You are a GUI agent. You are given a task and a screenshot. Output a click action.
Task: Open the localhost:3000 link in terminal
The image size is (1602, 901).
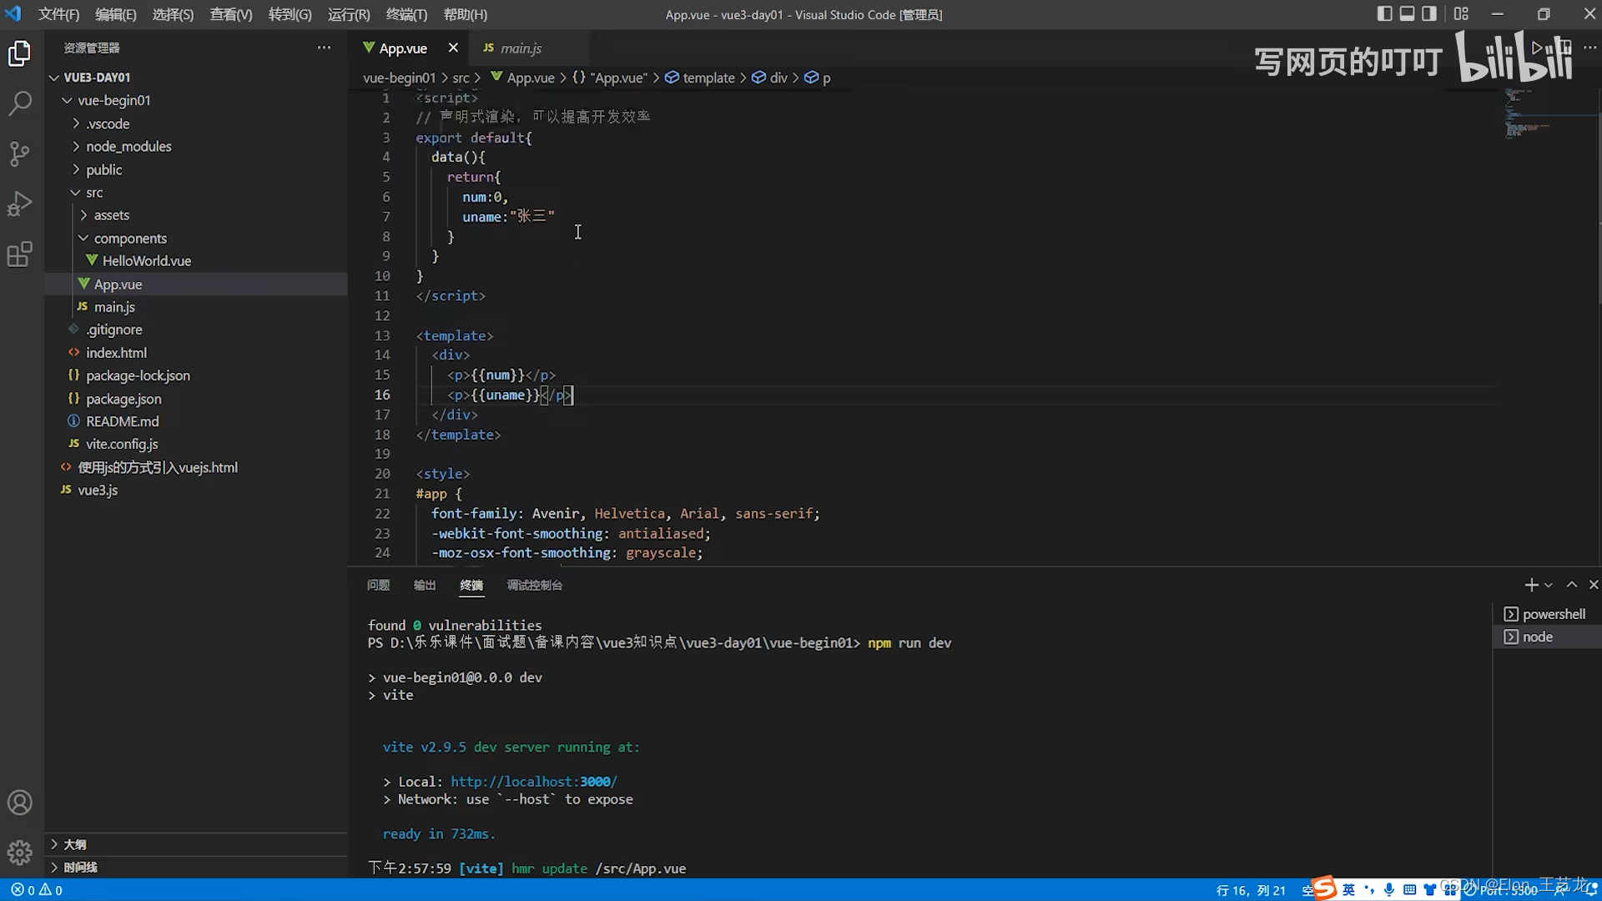[x=534, y=782]
